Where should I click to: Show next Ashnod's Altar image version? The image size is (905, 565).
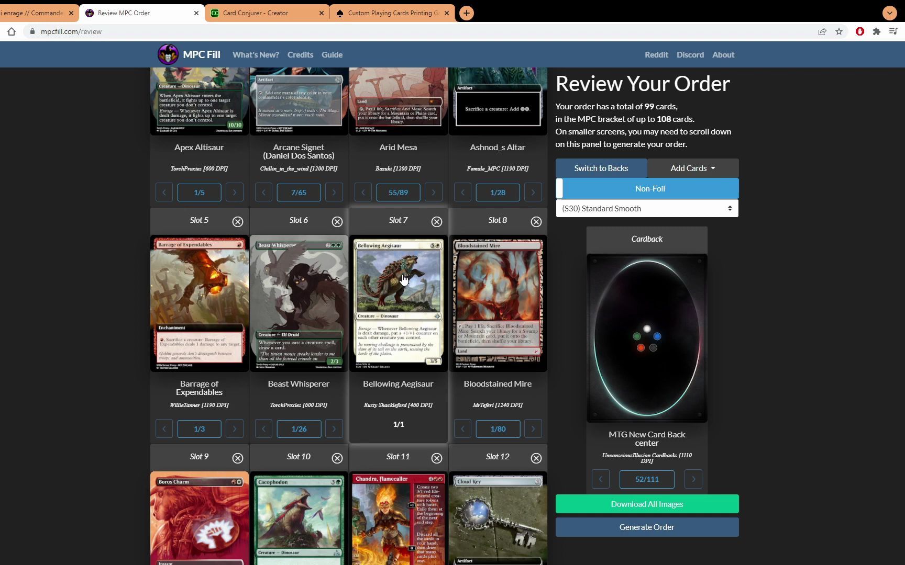533,193
